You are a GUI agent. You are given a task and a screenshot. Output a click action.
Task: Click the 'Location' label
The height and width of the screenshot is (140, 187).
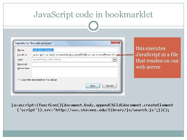click(x=22, y=55)
